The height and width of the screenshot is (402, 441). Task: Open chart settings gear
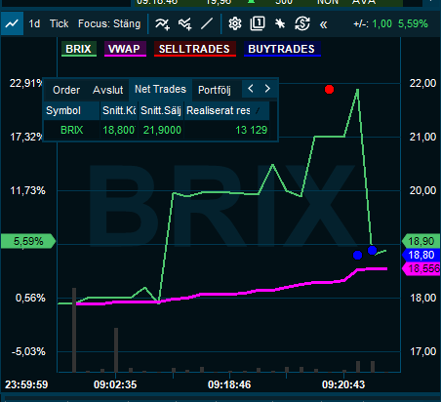click(235, 23)
